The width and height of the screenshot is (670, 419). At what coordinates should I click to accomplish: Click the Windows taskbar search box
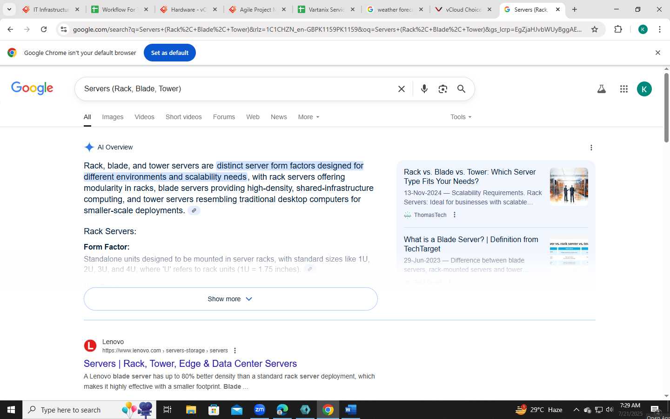pyautogui.click(x=89, y=410)
